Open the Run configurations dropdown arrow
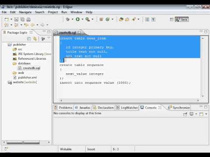Viewport: 210px width, 157px height. point(82,19)
